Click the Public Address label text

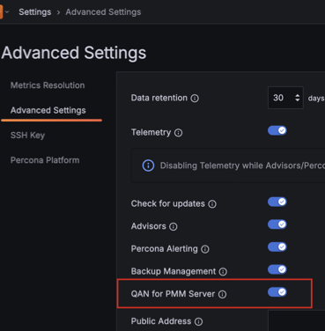(161, 321)
